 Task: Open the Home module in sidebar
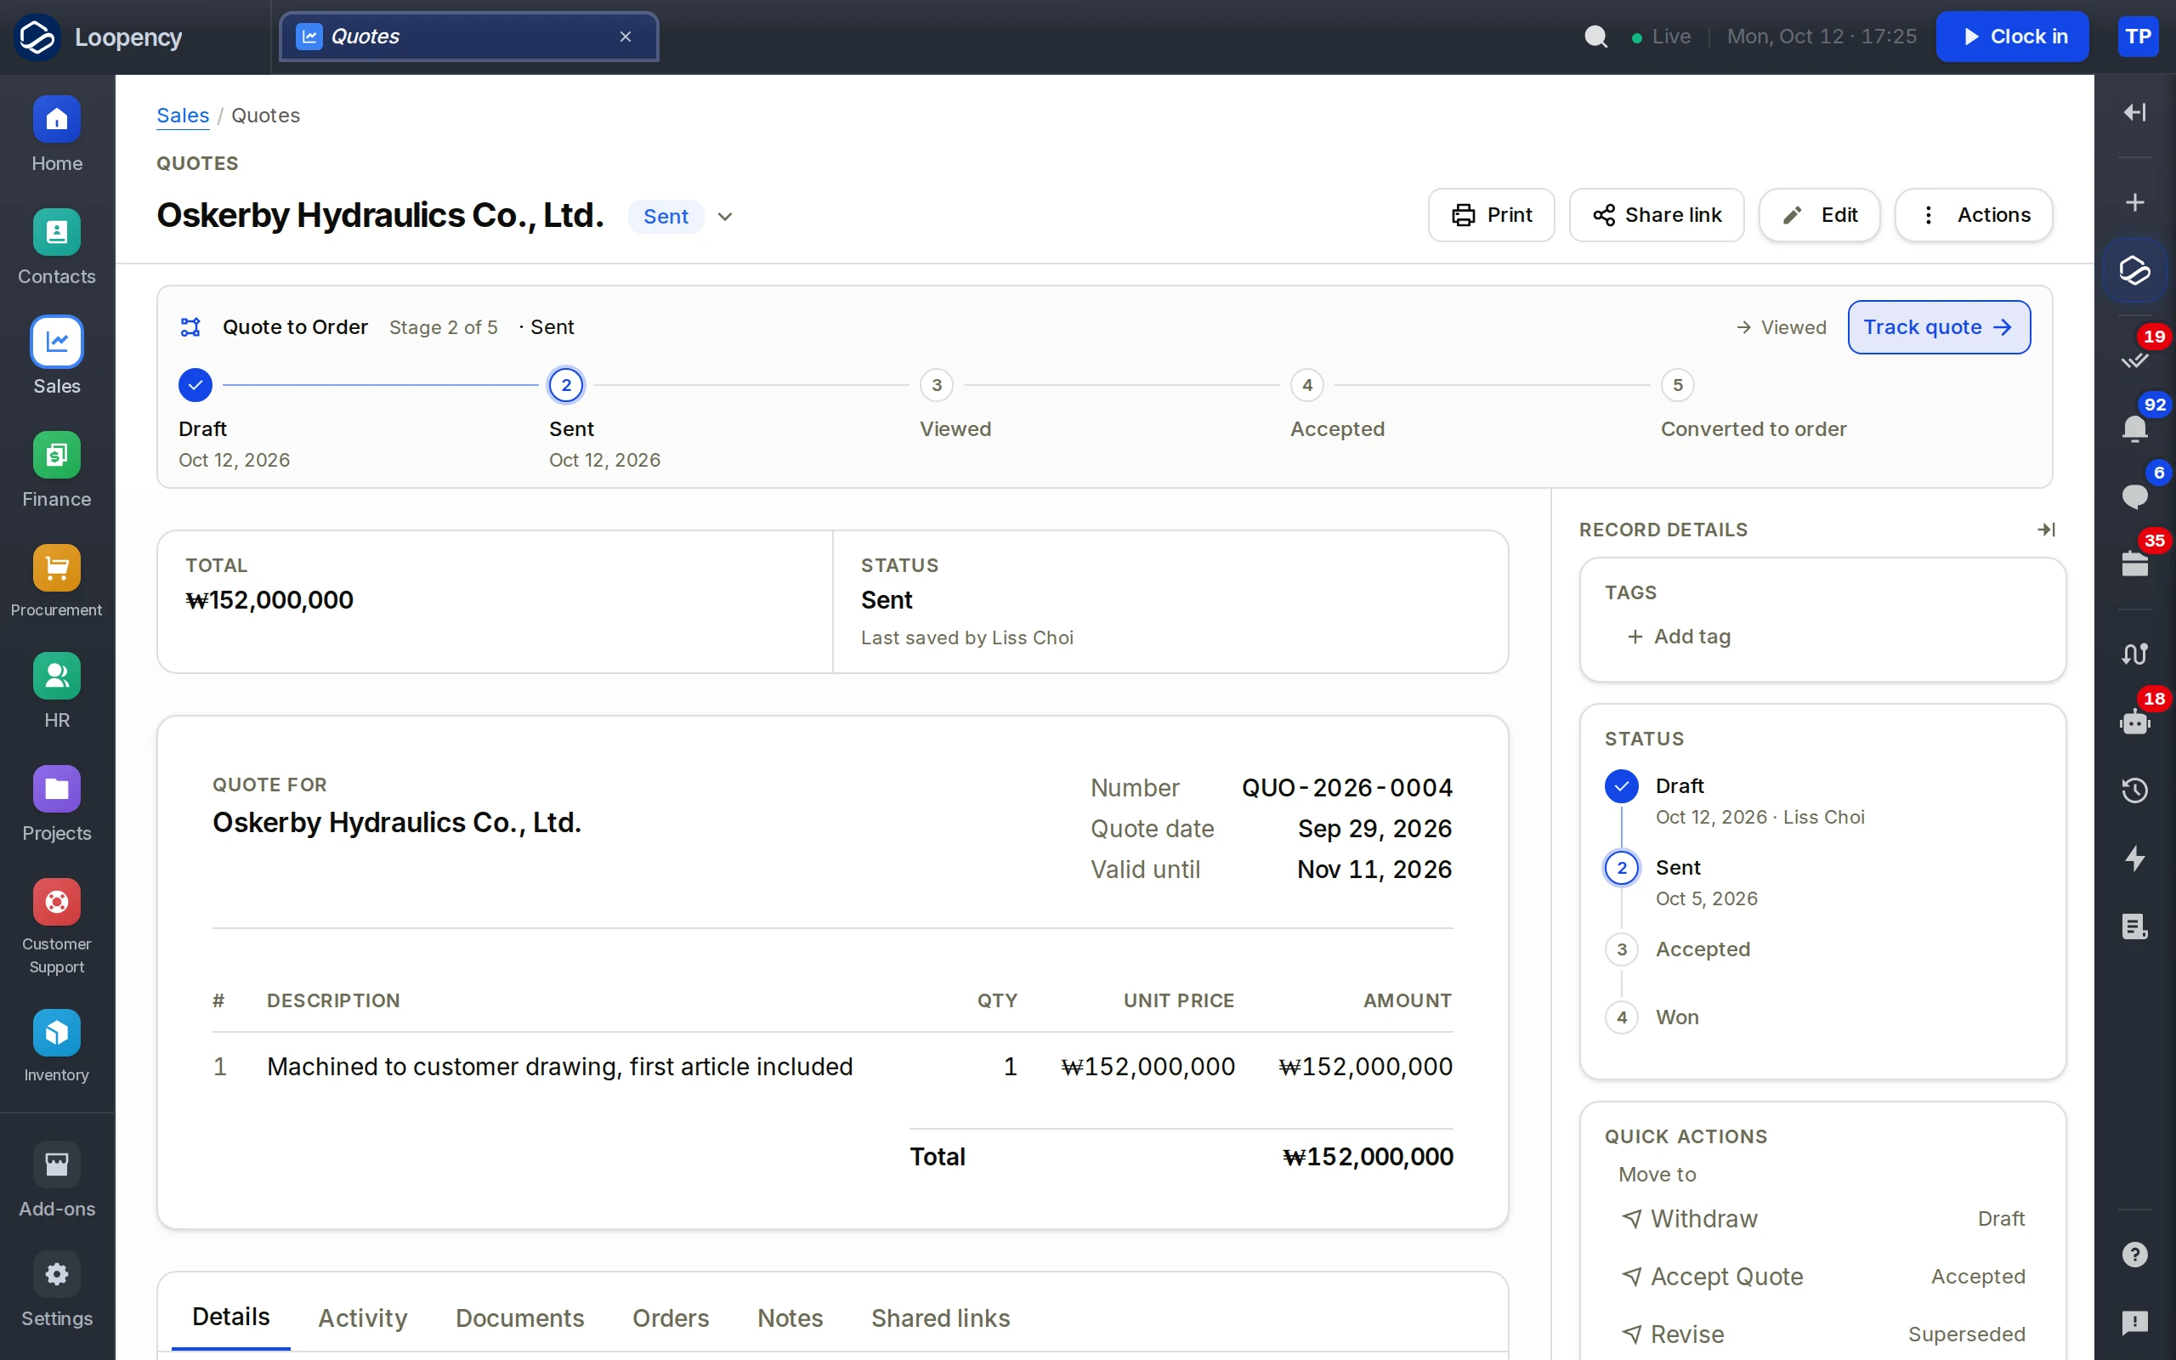coord(57,135)
